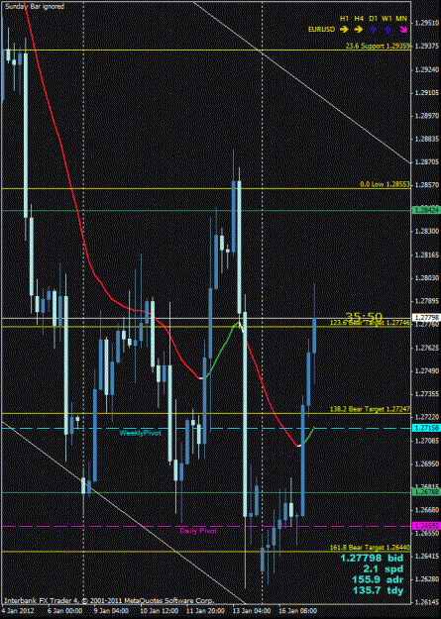Click the D1 up arrow icon
The image size is (441, 619).
(x=373, y=30)
